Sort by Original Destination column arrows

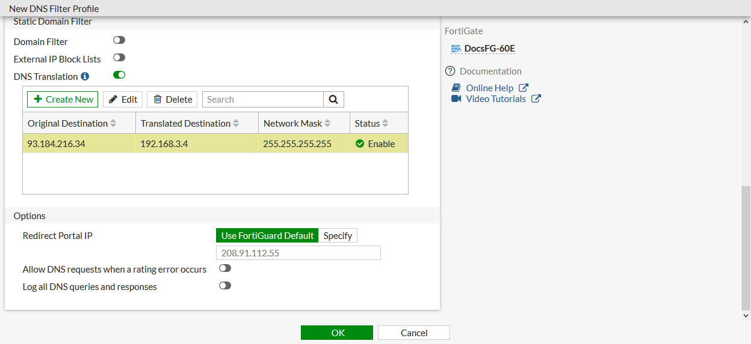pyautogui.click(x=113, y=124)
